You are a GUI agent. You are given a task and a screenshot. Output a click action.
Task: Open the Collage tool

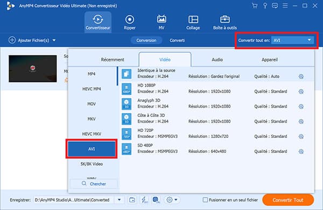pos(193,22)
